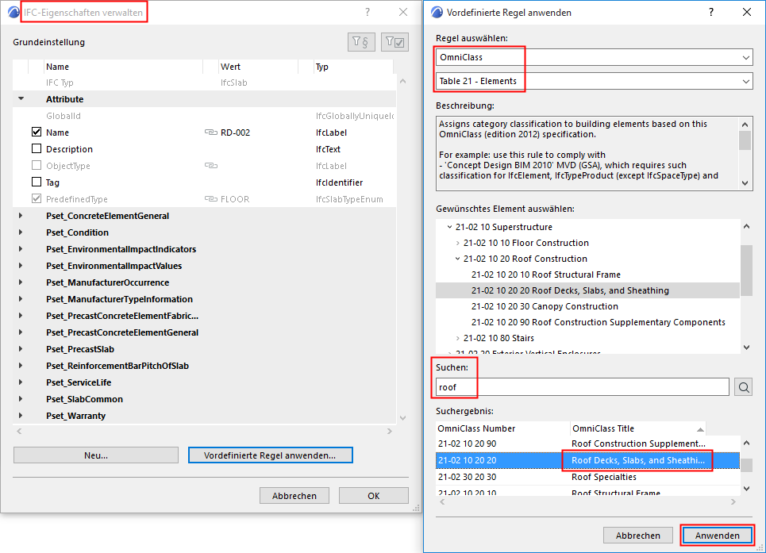
Task: Select 21-02 10 20 20 Roof Decks, Slabs, and Sheathing tree row
Action: [x=587, y=290]
